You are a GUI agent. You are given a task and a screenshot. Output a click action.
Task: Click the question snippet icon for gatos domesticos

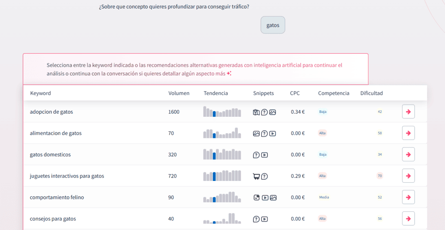coord(256,155)
